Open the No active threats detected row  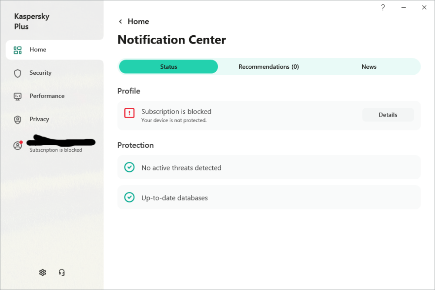click(268, 167)
